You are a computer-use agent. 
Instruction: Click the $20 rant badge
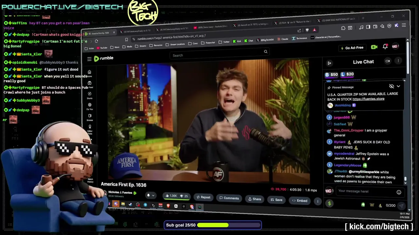pos(347,74)
